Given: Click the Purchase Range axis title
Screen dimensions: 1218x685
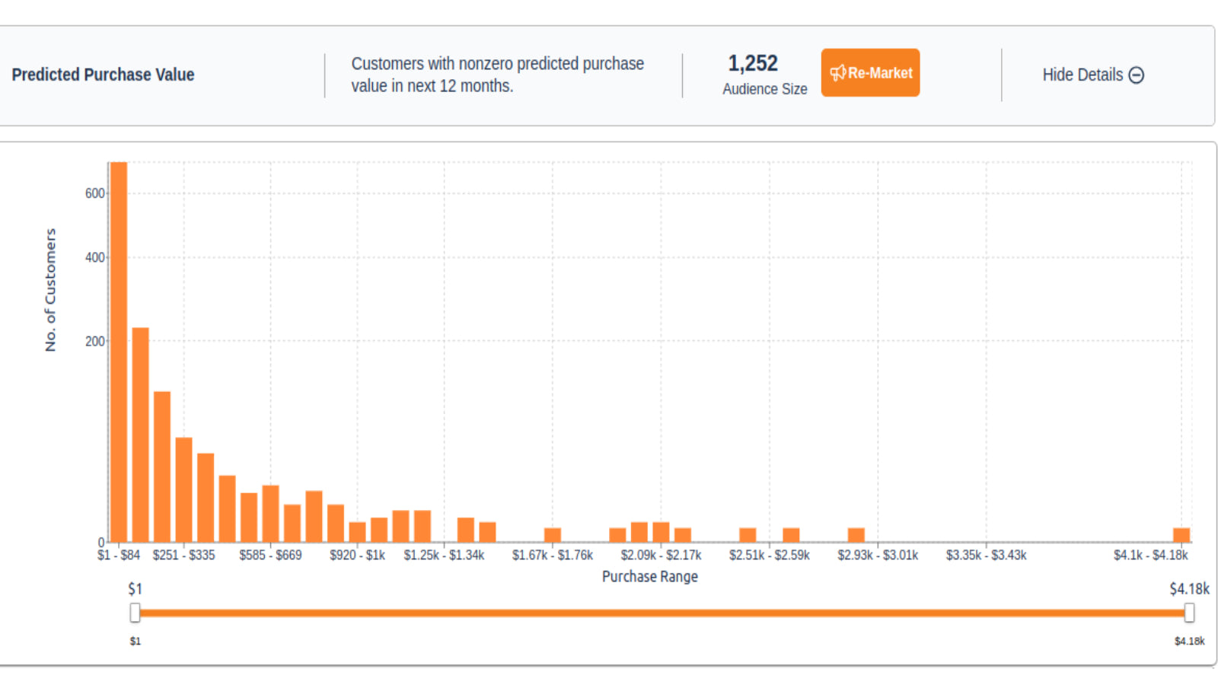Looking at the screenshot, I should click(649, 576).
